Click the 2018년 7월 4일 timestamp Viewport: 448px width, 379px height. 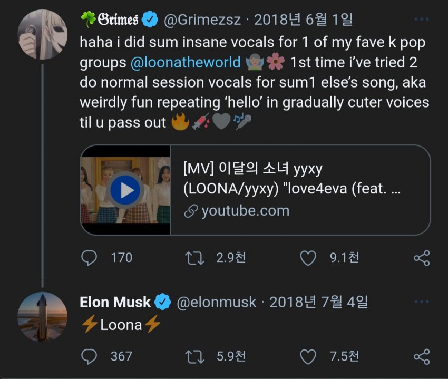click(x=318, y=302)
